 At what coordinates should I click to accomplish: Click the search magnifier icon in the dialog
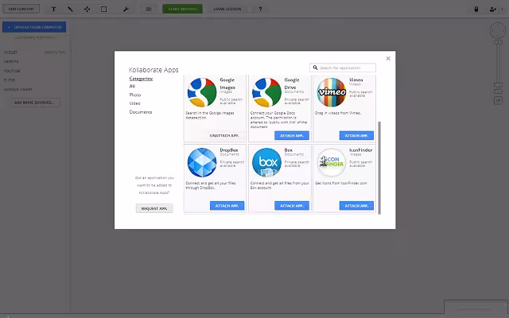coord(315,68)
